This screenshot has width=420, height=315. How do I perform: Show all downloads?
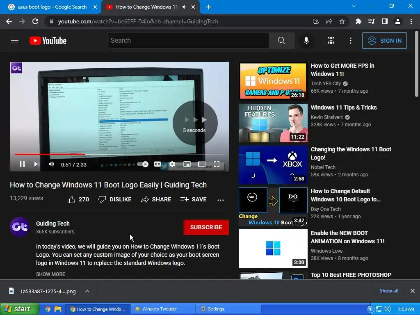click(x=389, y=291)
